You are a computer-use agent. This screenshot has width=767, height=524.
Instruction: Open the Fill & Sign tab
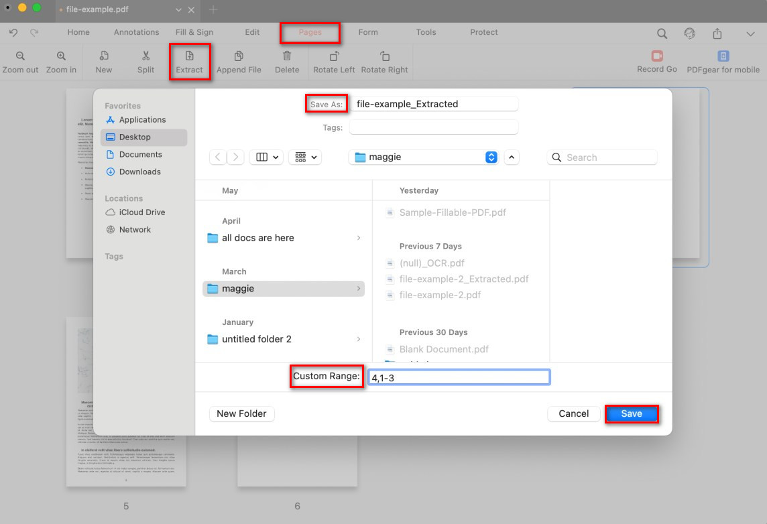[194, 32]
